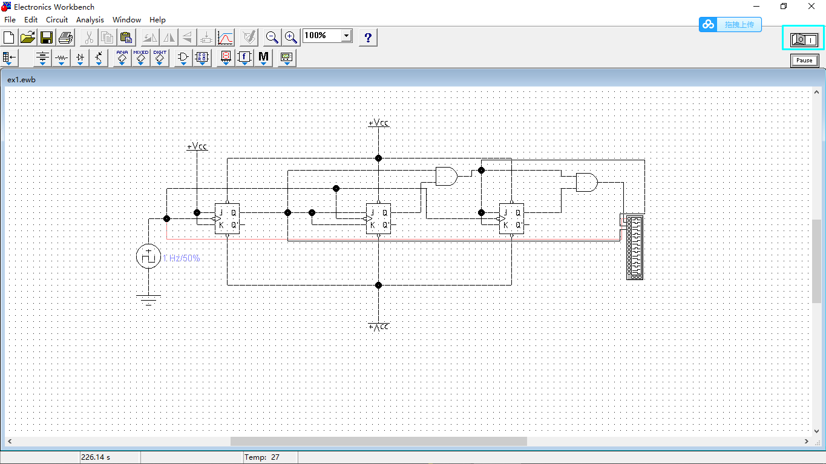Expand the Controls parts bin
Screen dimensions: 826x464
(244, 57)
